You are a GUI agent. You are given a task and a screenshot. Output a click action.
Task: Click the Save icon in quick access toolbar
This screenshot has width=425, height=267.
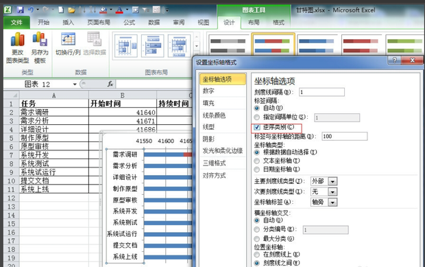pyautogui.click(x=20, y=10)
